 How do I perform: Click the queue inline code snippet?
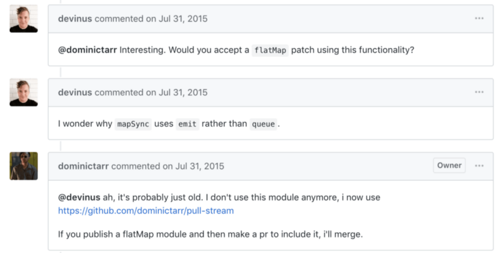pyautogui.click(x=263, y=124)
